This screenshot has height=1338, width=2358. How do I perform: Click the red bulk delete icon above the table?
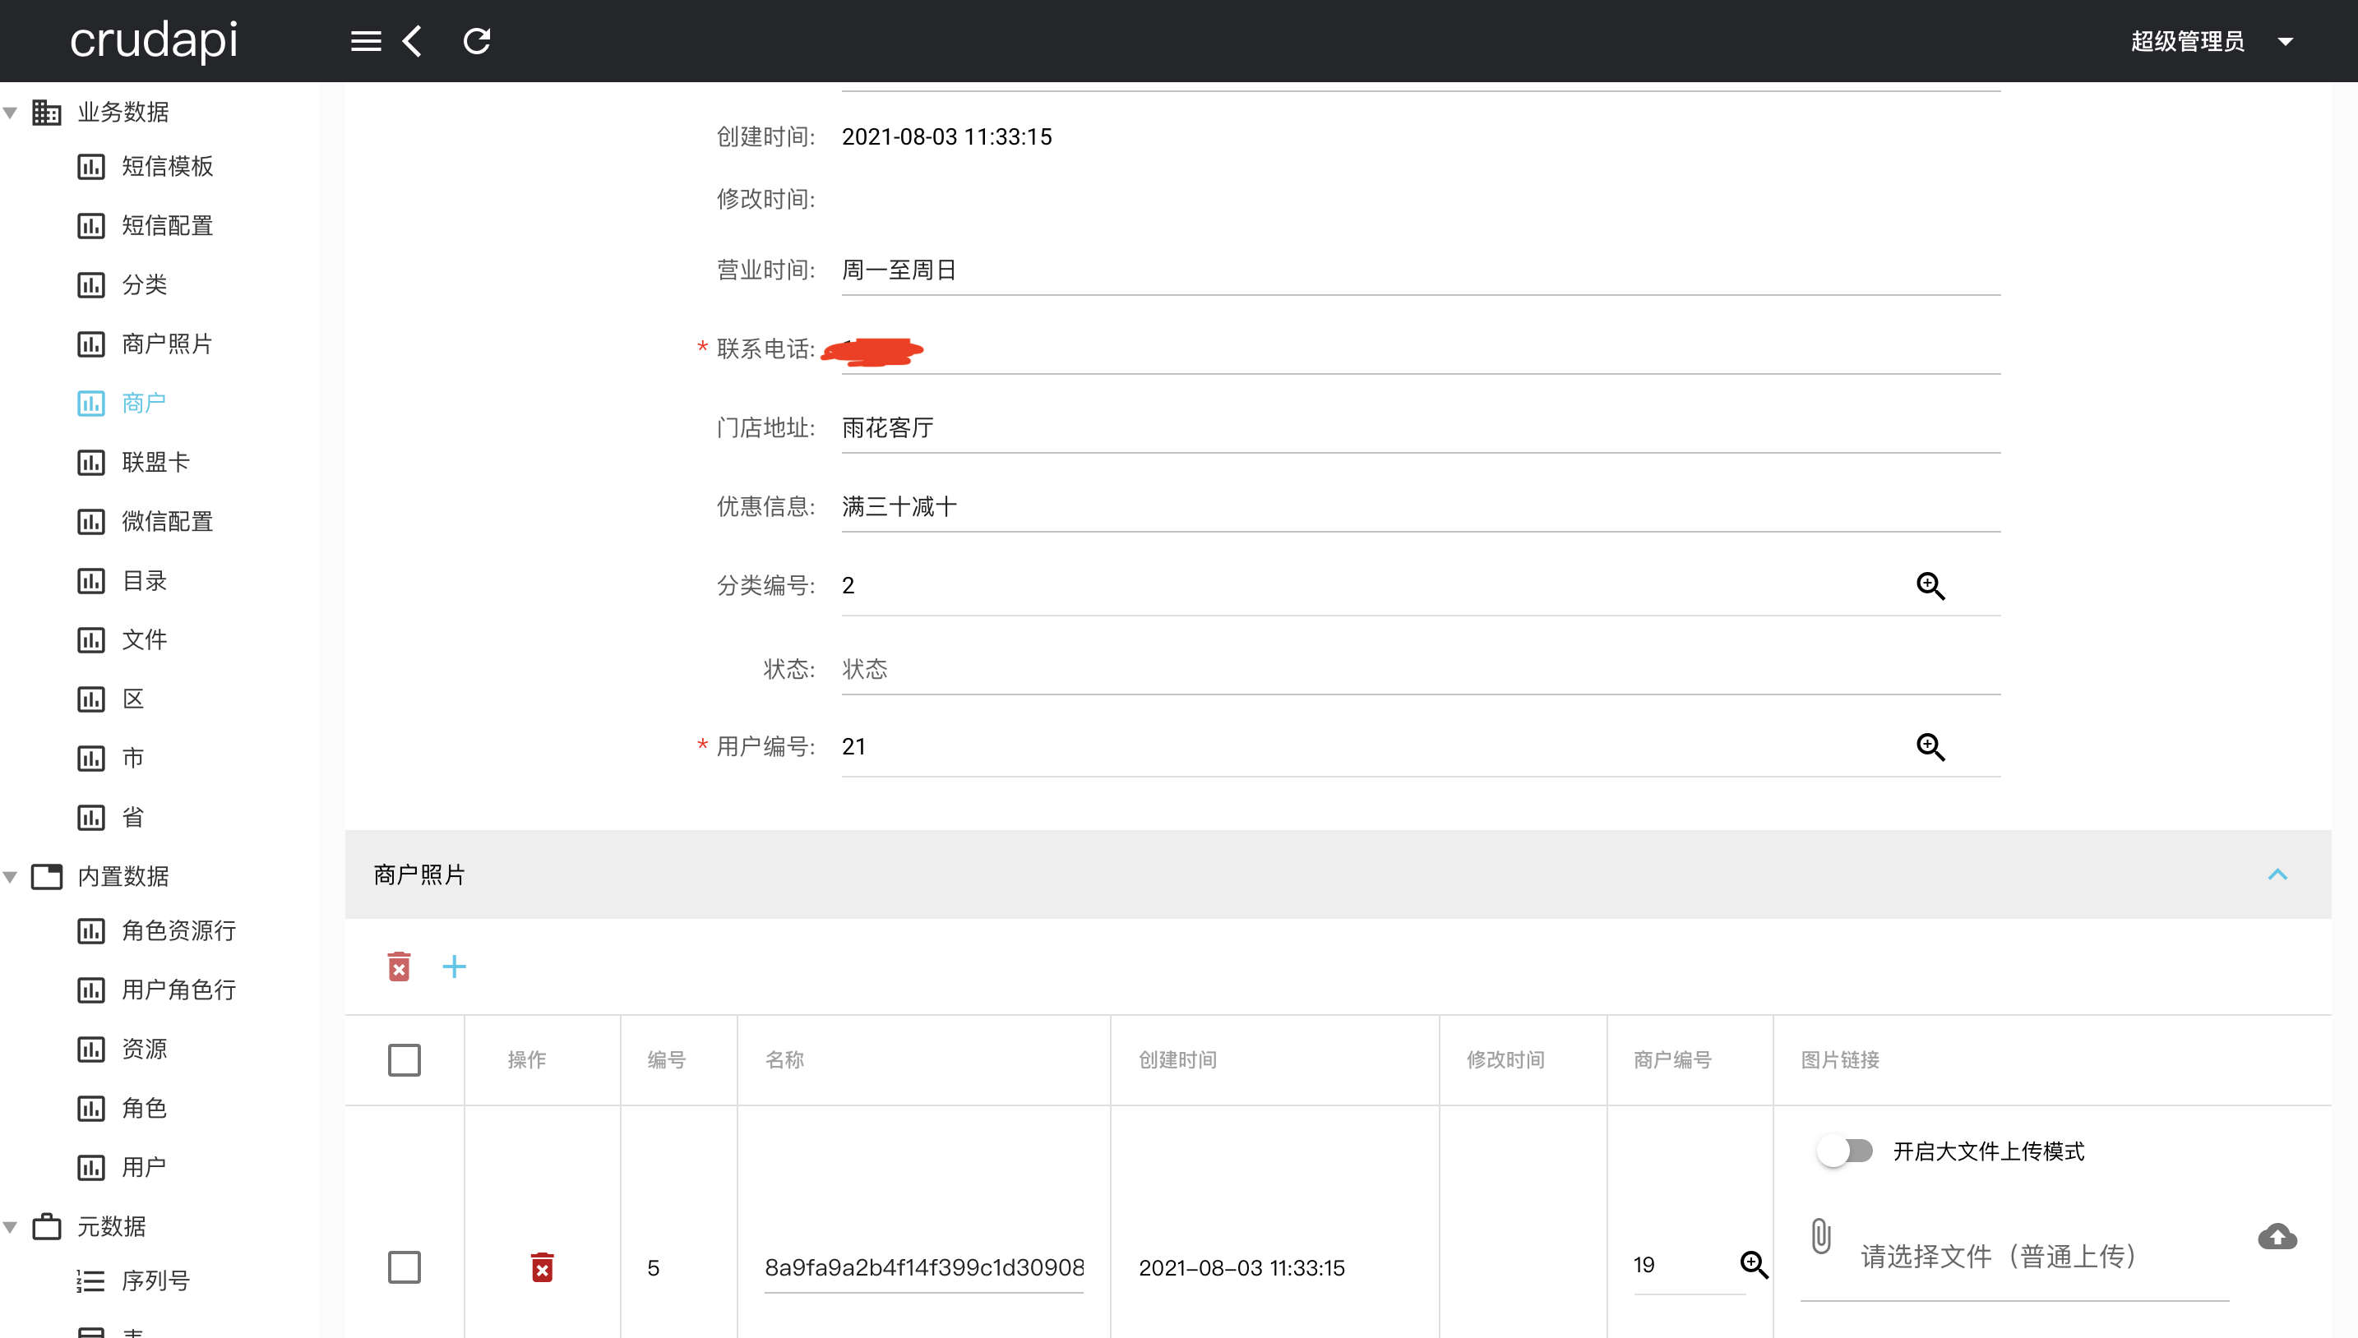[x=398, y=967]
